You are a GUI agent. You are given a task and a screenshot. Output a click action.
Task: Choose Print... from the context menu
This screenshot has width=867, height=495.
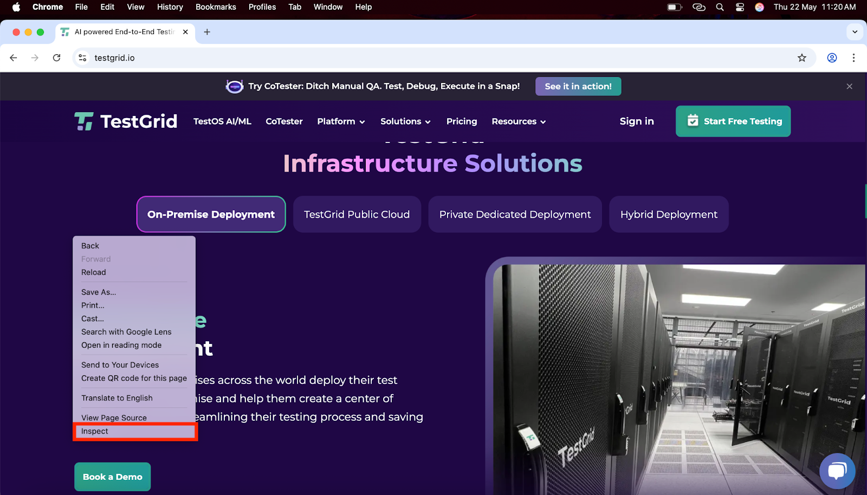coord(134,305)
